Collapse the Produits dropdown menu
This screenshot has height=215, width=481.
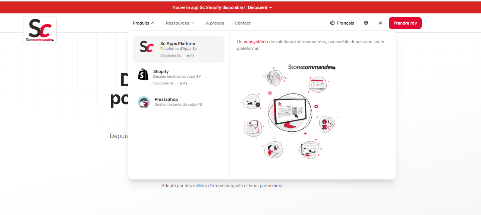pyautogui.click(x=143, y=23)
